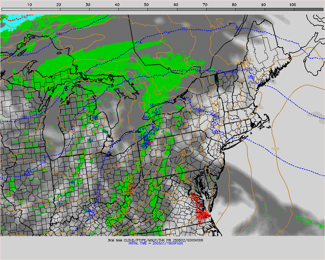The height and width of the screenshot is (260, 325).
Task: Click the blue INITIAL TIME caption line
Action: pyautogui.click(x=156, y=243)
